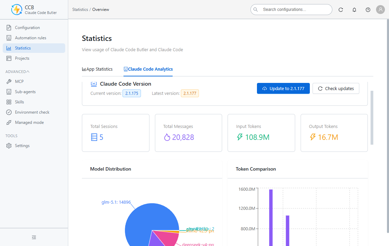
Task: Click the 1600.0M axis label
Action: point(247,189)
